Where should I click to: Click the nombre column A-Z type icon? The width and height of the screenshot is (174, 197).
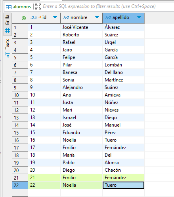[x=66, y=17]
